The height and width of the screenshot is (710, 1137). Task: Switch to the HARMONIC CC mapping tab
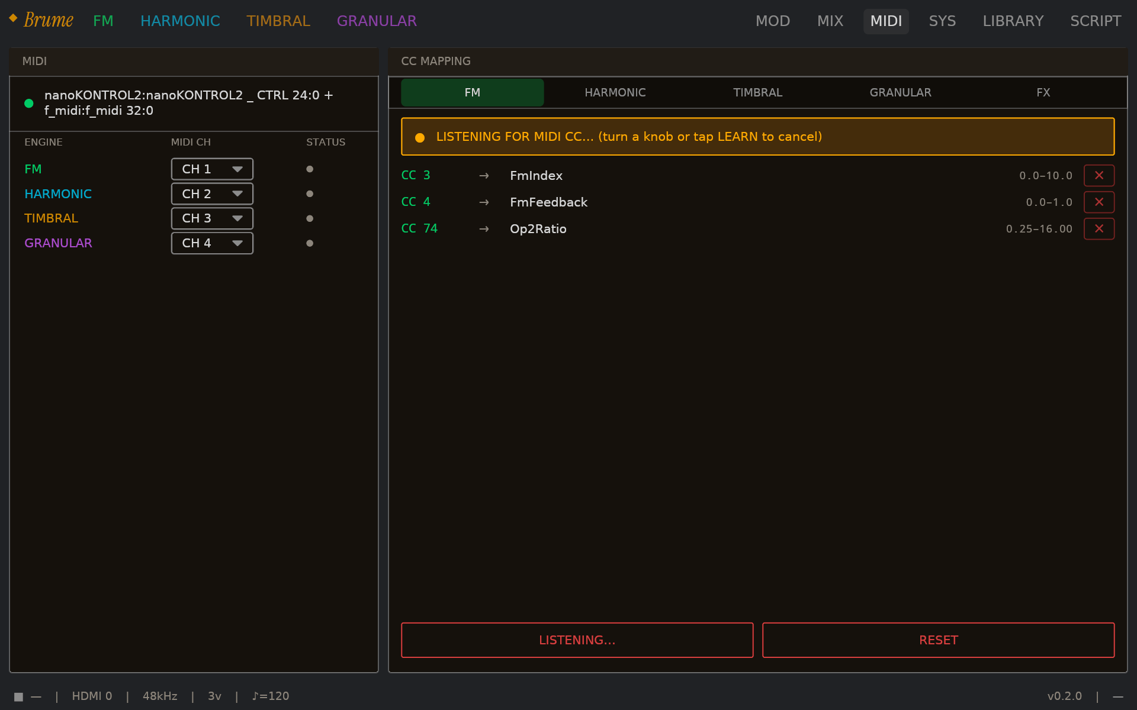point(615,92)
